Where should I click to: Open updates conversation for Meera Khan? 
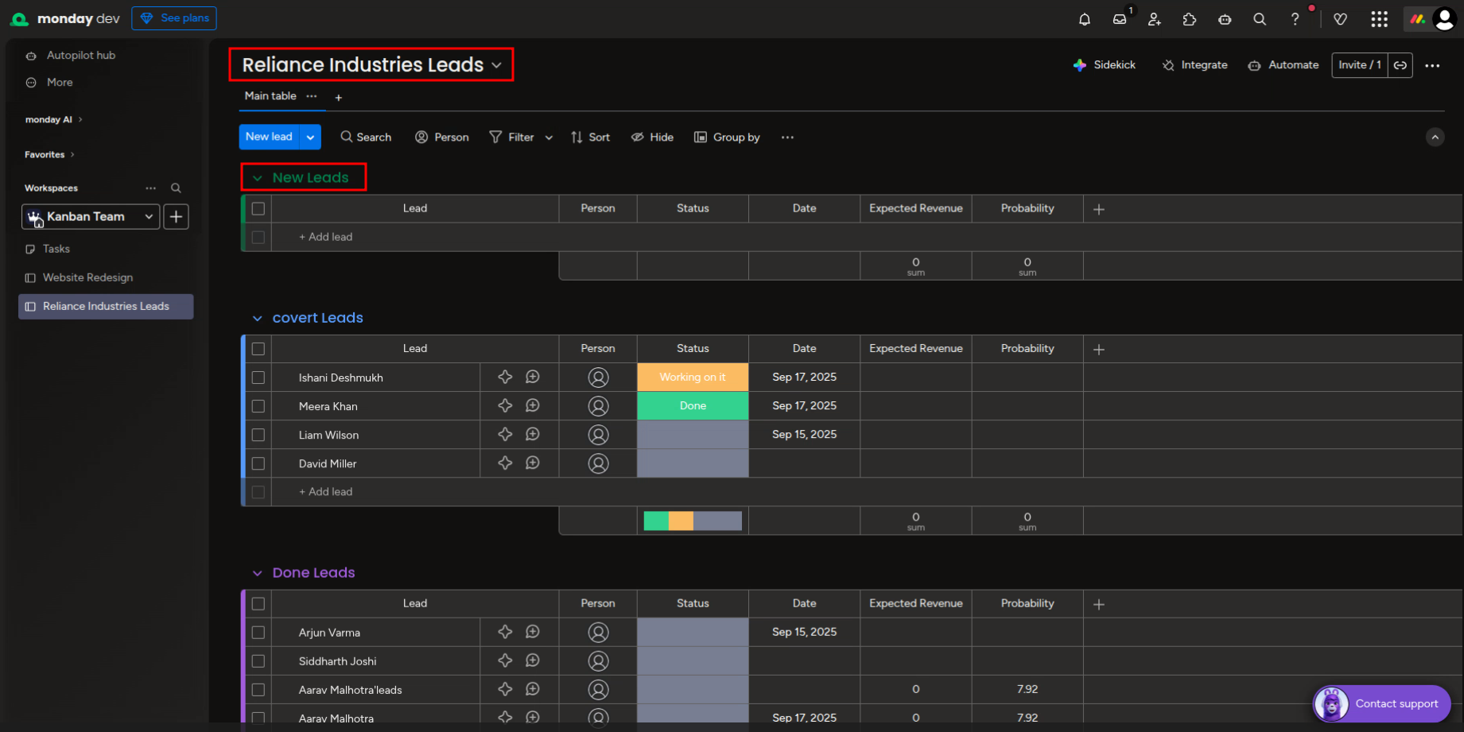click(x=533, y=406)
